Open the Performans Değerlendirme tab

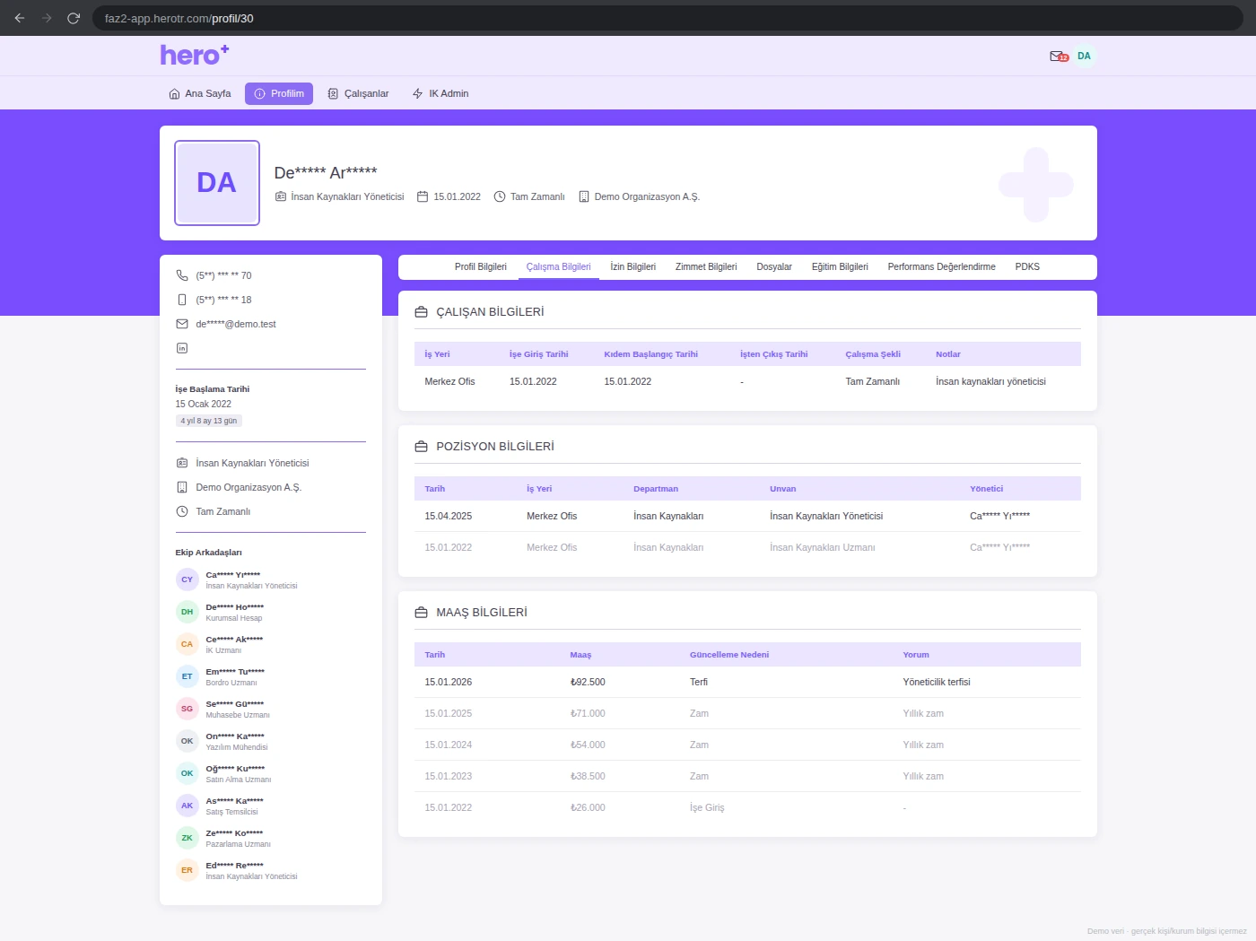pos(942,266)
